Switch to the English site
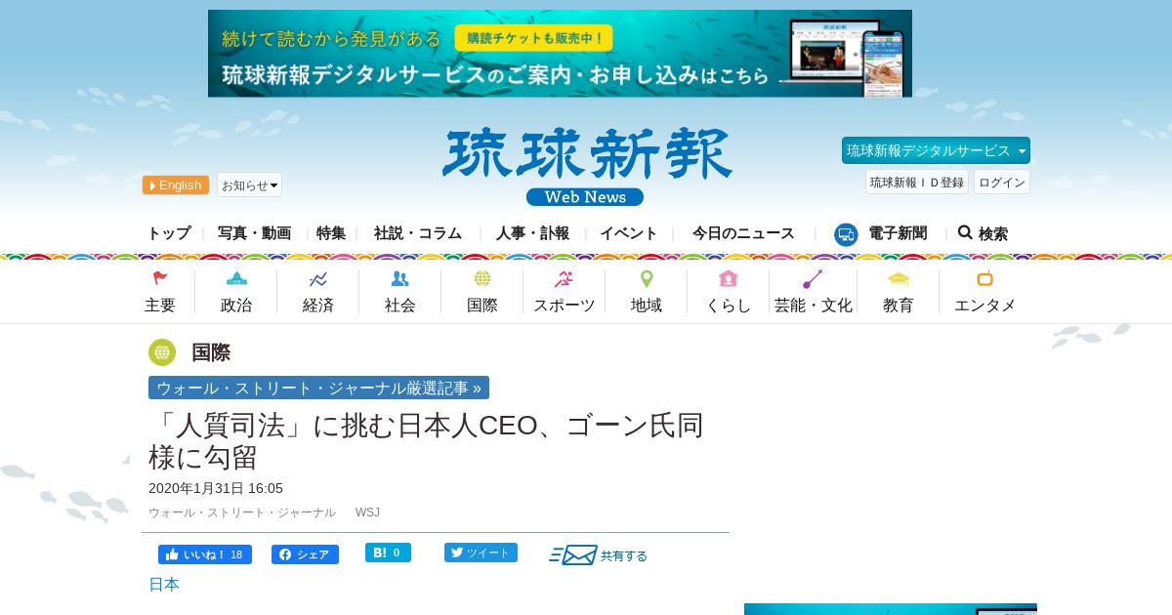 176,185
